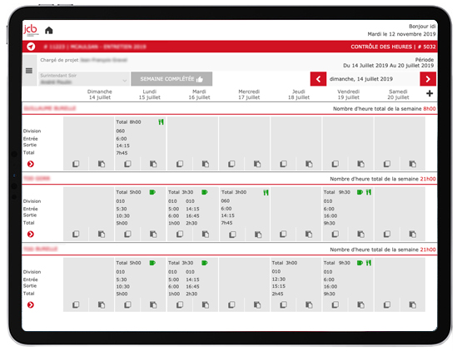This screenshot has width=462, height=351.
Task: Copy Mardi cell of the 8h00-week employee
Action: coord(180,164)
